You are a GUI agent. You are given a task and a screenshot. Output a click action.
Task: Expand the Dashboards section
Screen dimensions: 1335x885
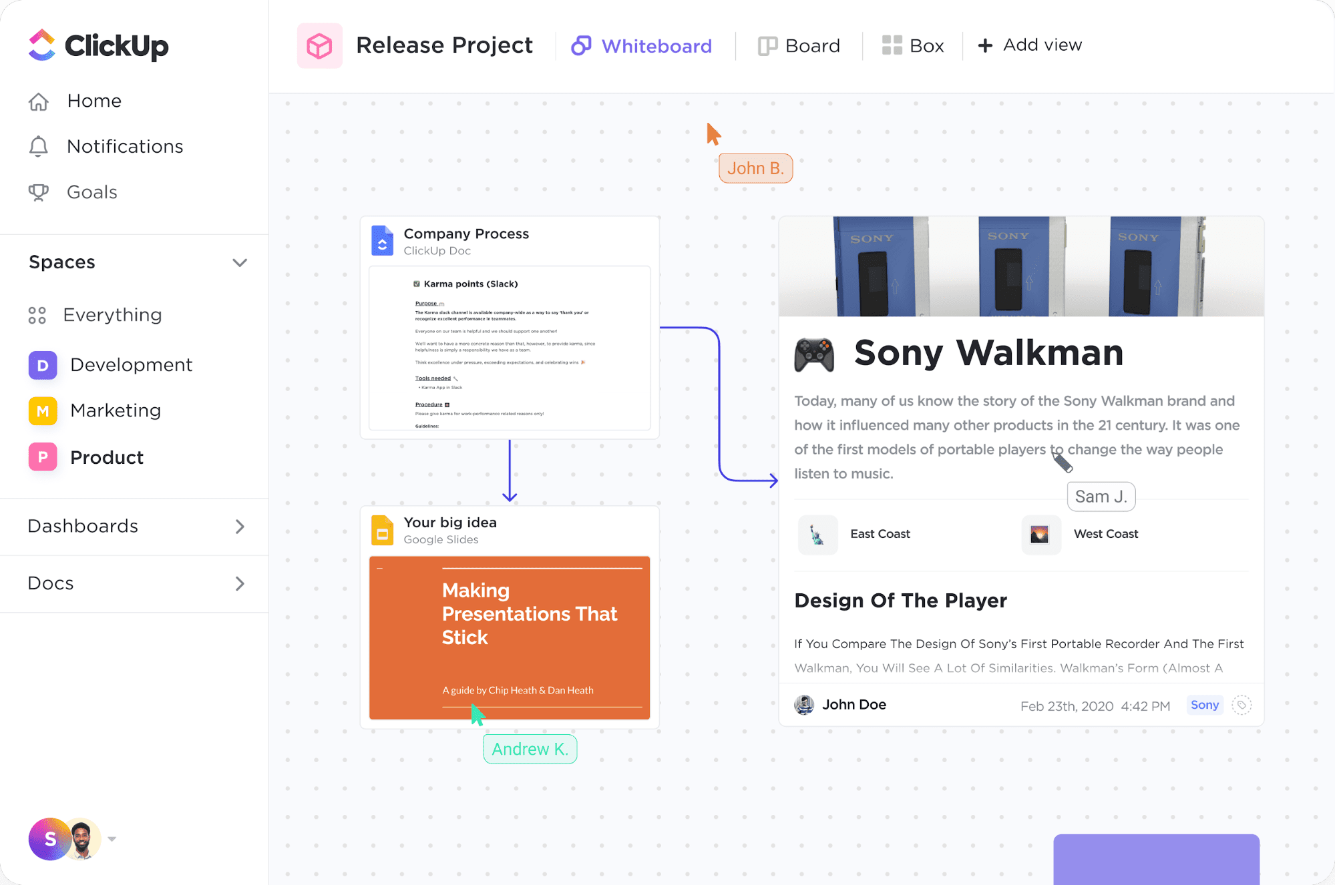240,527
